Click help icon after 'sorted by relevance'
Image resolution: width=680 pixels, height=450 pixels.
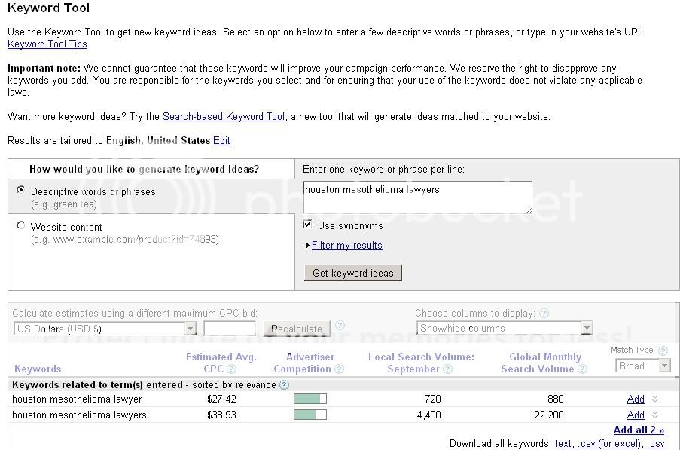click(x=284, y=385)
